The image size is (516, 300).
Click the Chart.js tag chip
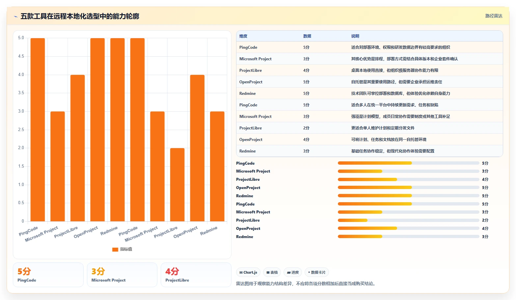click(x=248, y=272)
